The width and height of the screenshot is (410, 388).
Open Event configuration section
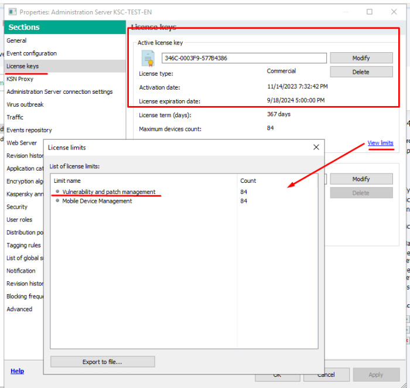[x=32, y=53]
